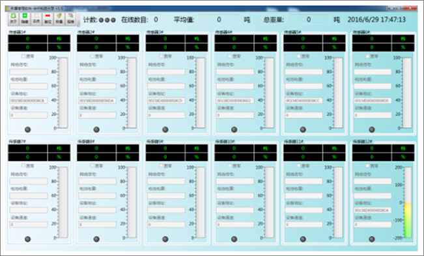
Task: Click the status LED of 传感器3#
Action: [165, 129]
